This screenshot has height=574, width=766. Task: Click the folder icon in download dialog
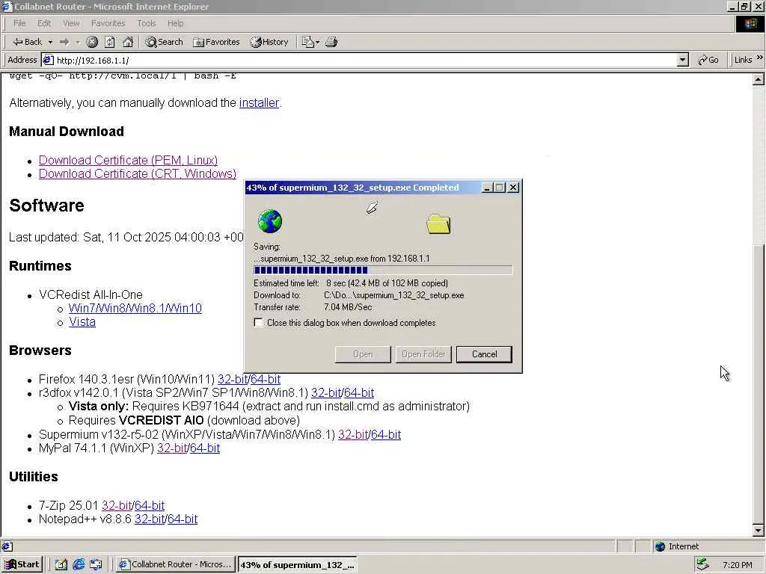438,224
